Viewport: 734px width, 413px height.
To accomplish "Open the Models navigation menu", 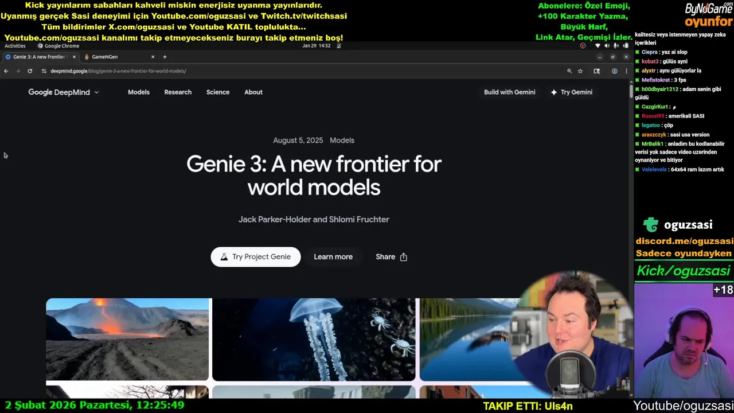I will click(139, 92).
